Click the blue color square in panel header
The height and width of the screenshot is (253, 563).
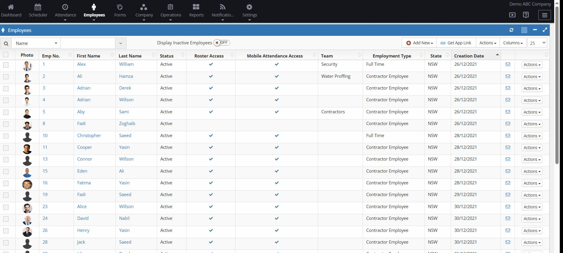(x=524, y=30)
